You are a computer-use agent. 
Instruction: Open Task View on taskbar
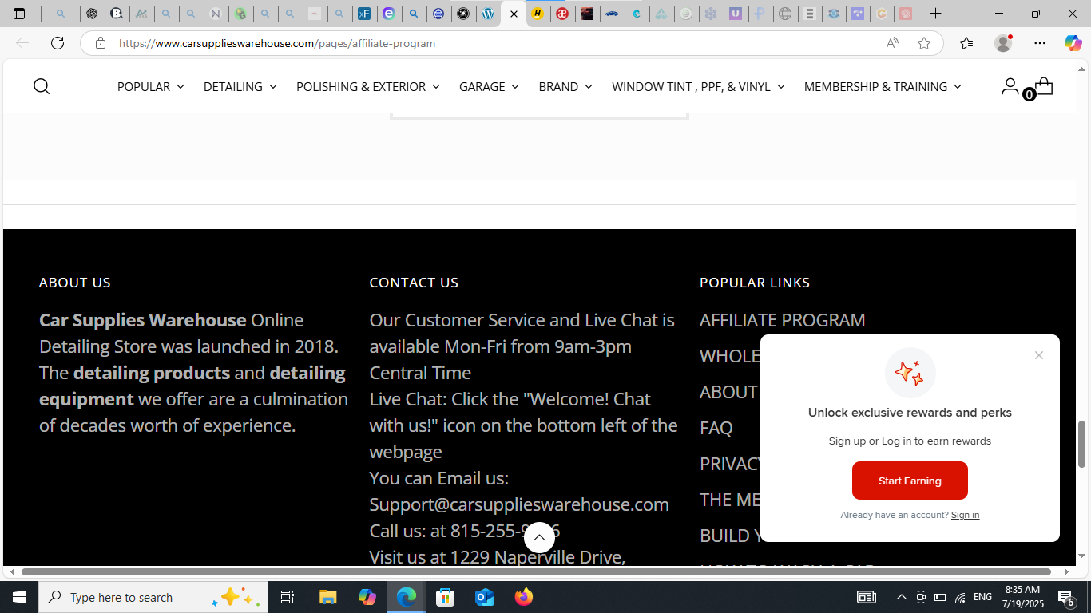pyautogui.click(x=288, y=597)
